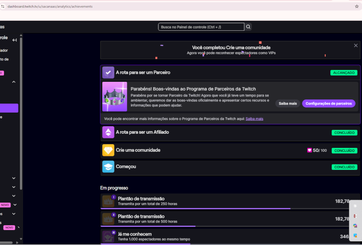This screenshot has width=362, height=245.
Task: Click the yellow diamond community icon
Action: 108,150
